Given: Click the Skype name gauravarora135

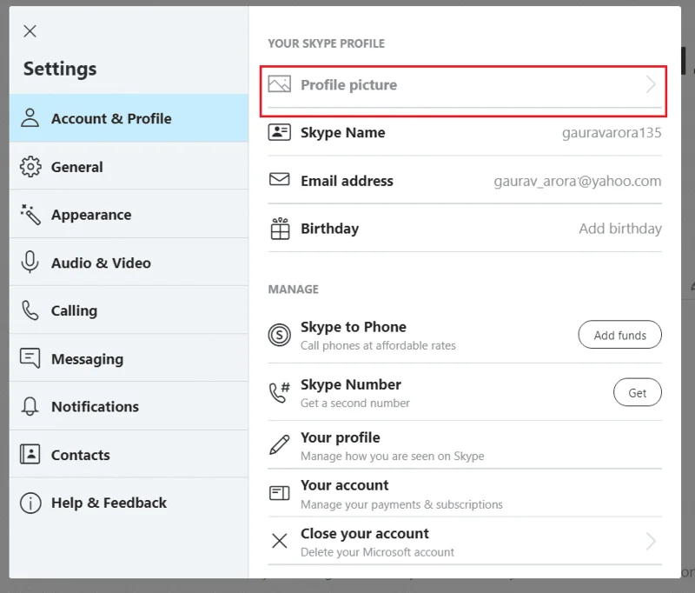Looking at the screenshot, I should 612,133.
